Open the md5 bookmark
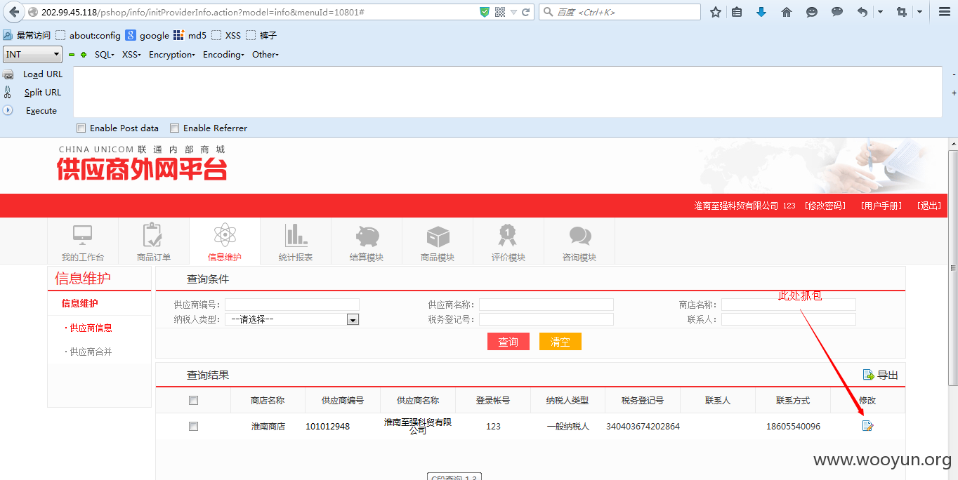 pos(190,36)
